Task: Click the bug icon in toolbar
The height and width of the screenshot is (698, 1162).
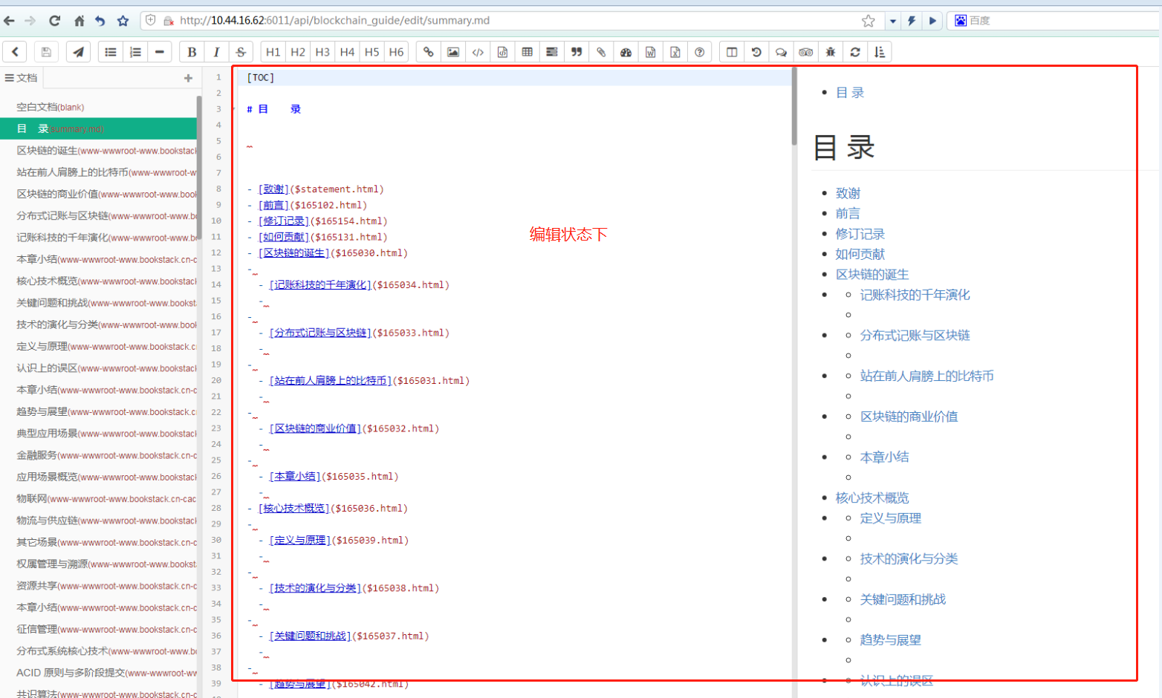Action: pos(831,52)
